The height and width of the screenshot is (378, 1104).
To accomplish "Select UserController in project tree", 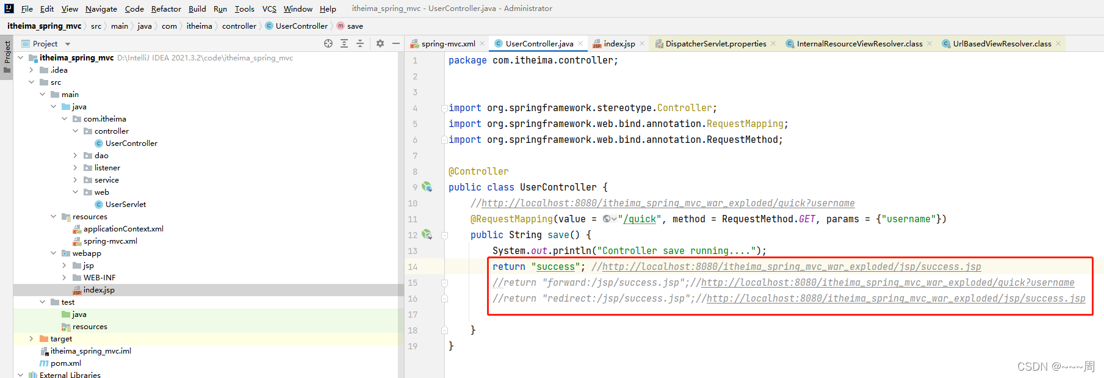I will (x=131, y=143).
